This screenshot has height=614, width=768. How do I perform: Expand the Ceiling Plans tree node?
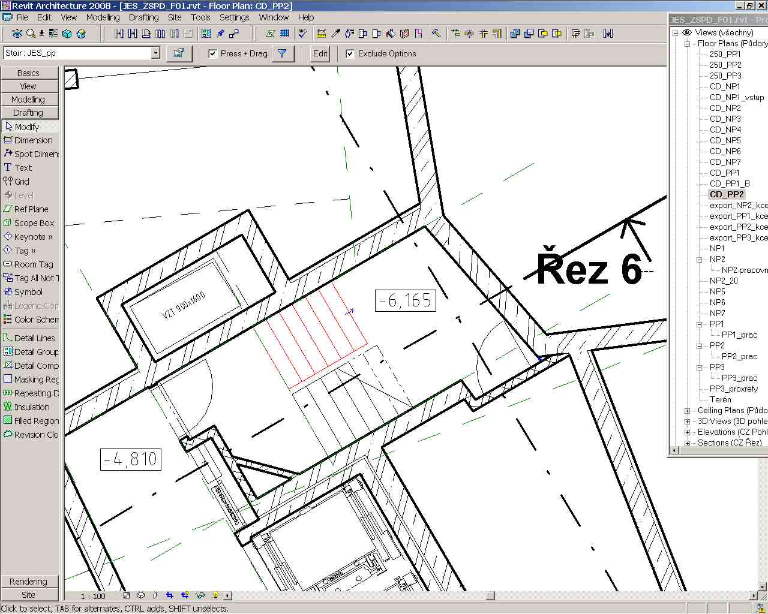687,411
